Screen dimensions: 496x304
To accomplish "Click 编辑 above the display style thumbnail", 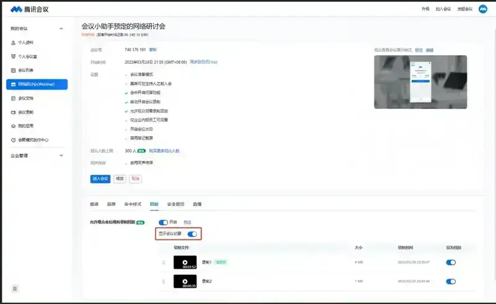I will pos(430,50).
